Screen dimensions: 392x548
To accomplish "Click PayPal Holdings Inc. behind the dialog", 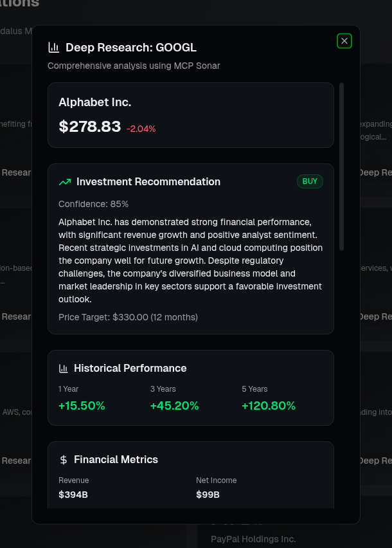I will (253, 539).
